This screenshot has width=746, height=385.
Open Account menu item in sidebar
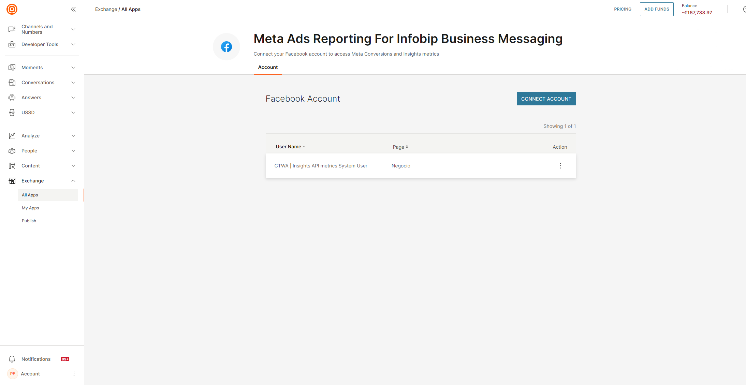click(30, 374)
